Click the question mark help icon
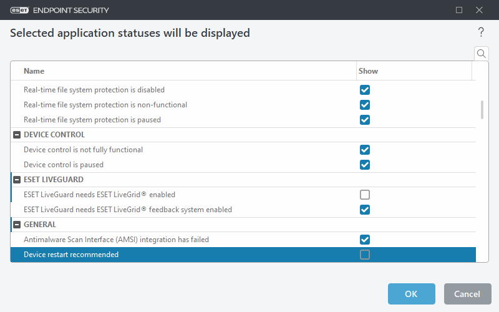 (x=481, y=32)
